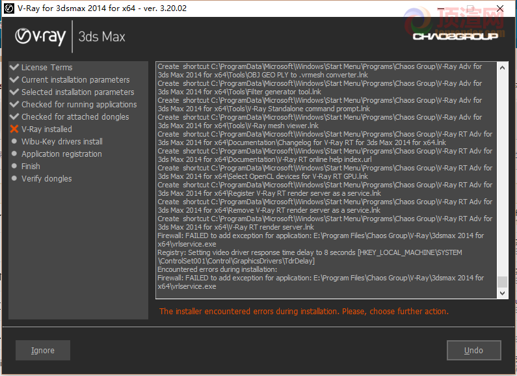Select the Verify dongles step label

[46, 179]
